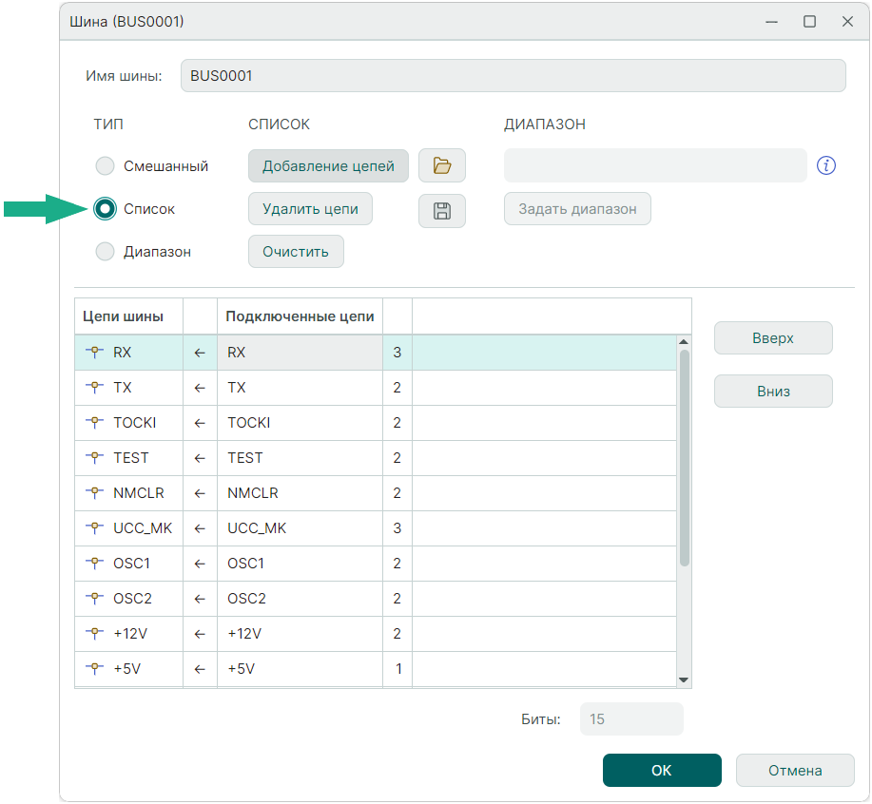
Task: Click the arrow icon in the TOCKI row
Action: coord(200,423)
